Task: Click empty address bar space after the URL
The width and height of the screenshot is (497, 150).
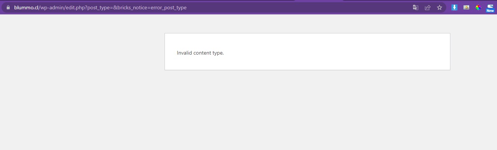Action: (x=298, y=7)
